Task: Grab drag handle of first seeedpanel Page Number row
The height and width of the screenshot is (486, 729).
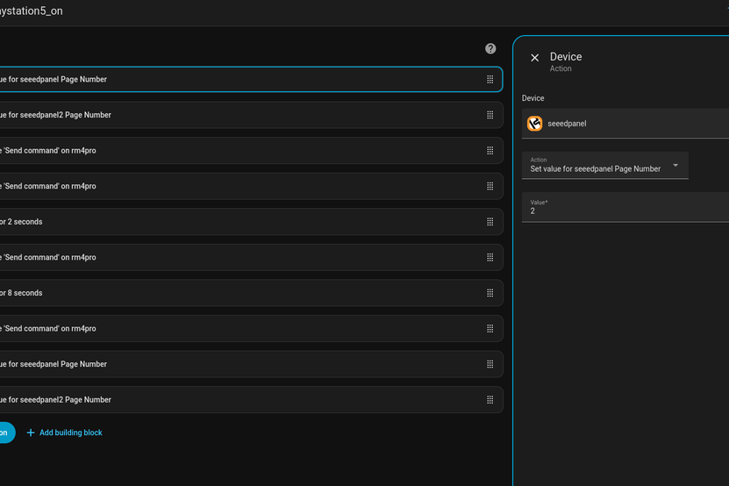Action: pos(490,80)
